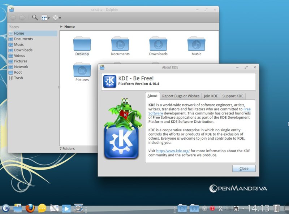Click the '7 Folders' status bar text
The width and height of the screenshot is (289, 214).
pyautogui.click(x=67, y=149)
